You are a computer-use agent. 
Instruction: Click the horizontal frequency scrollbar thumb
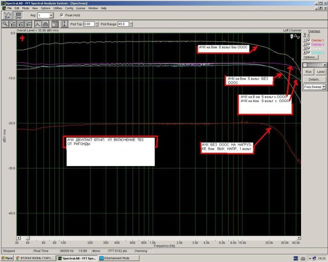click(28, 238)
